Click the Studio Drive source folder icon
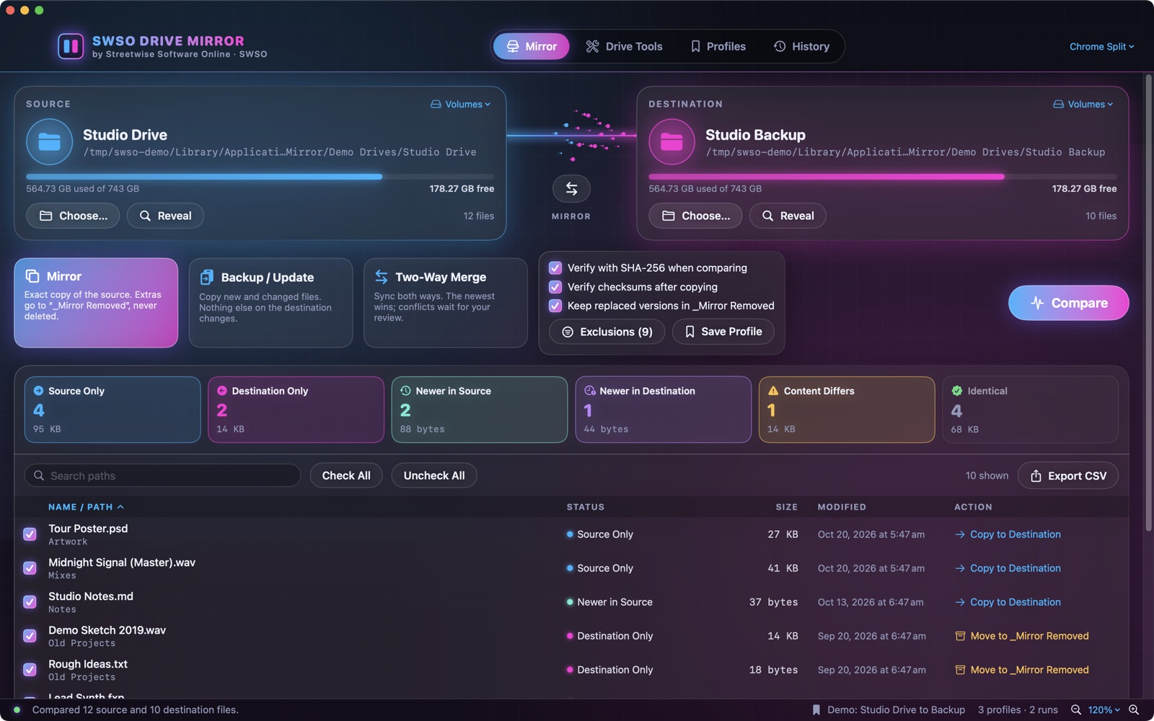Screen dimensions: 1154x721 (50, 142)
